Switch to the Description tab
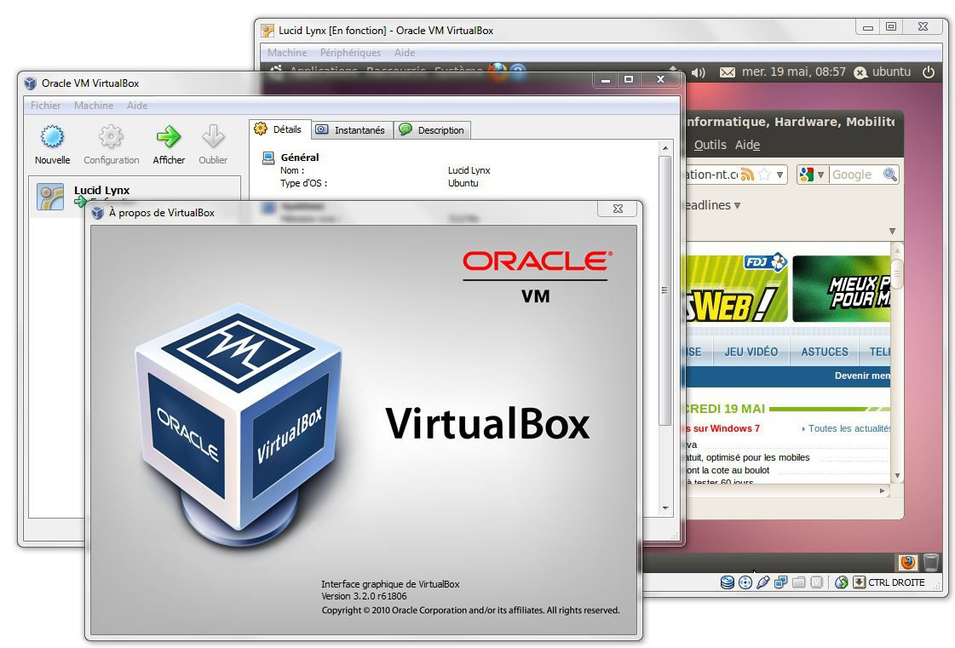 pyautogui.click(x=433, y=129)
